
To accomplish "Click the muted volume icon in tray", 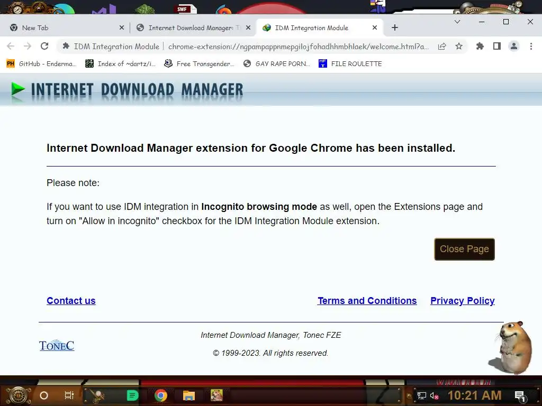I will (x=435, y=395).
